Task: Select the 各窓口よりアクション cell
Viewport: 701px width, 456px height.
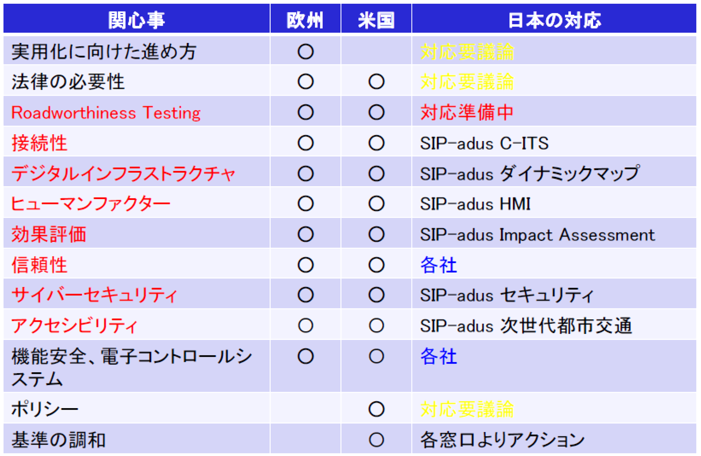Action: pyautogui.click(x=502, y=440)
